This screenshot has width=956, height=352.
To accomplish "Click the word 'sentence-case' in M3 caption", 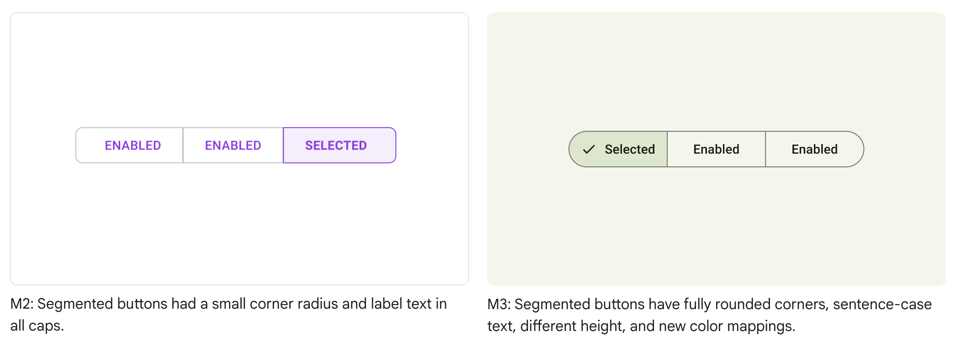I will (882, 304).
